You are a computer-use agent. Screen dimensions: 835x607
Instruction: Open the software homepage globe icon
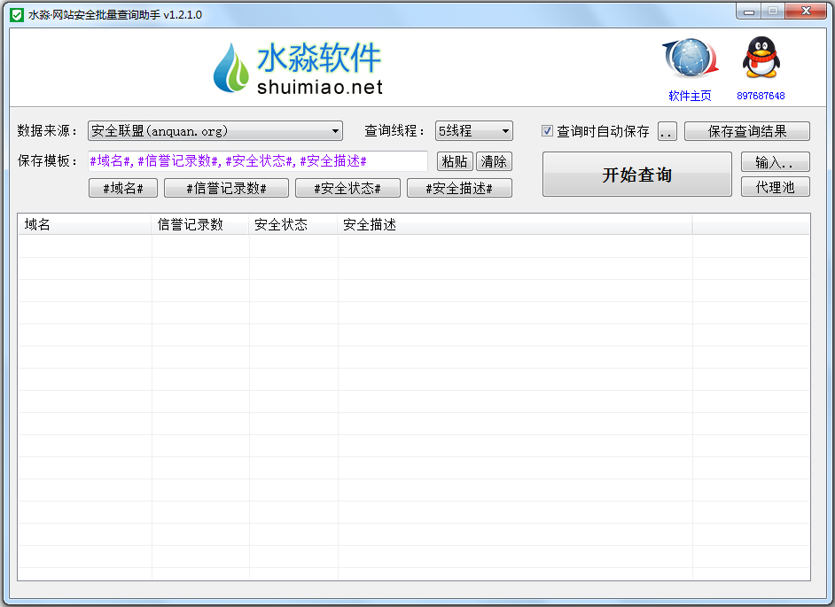coord(691,58)
